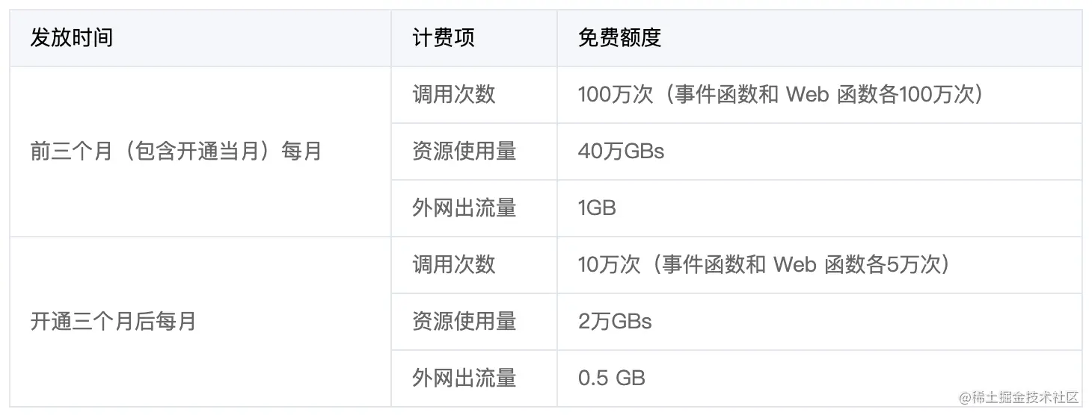Select the 2万GBs quota cell
Viewport: 1092px width, 418px height.
[615, 322]
